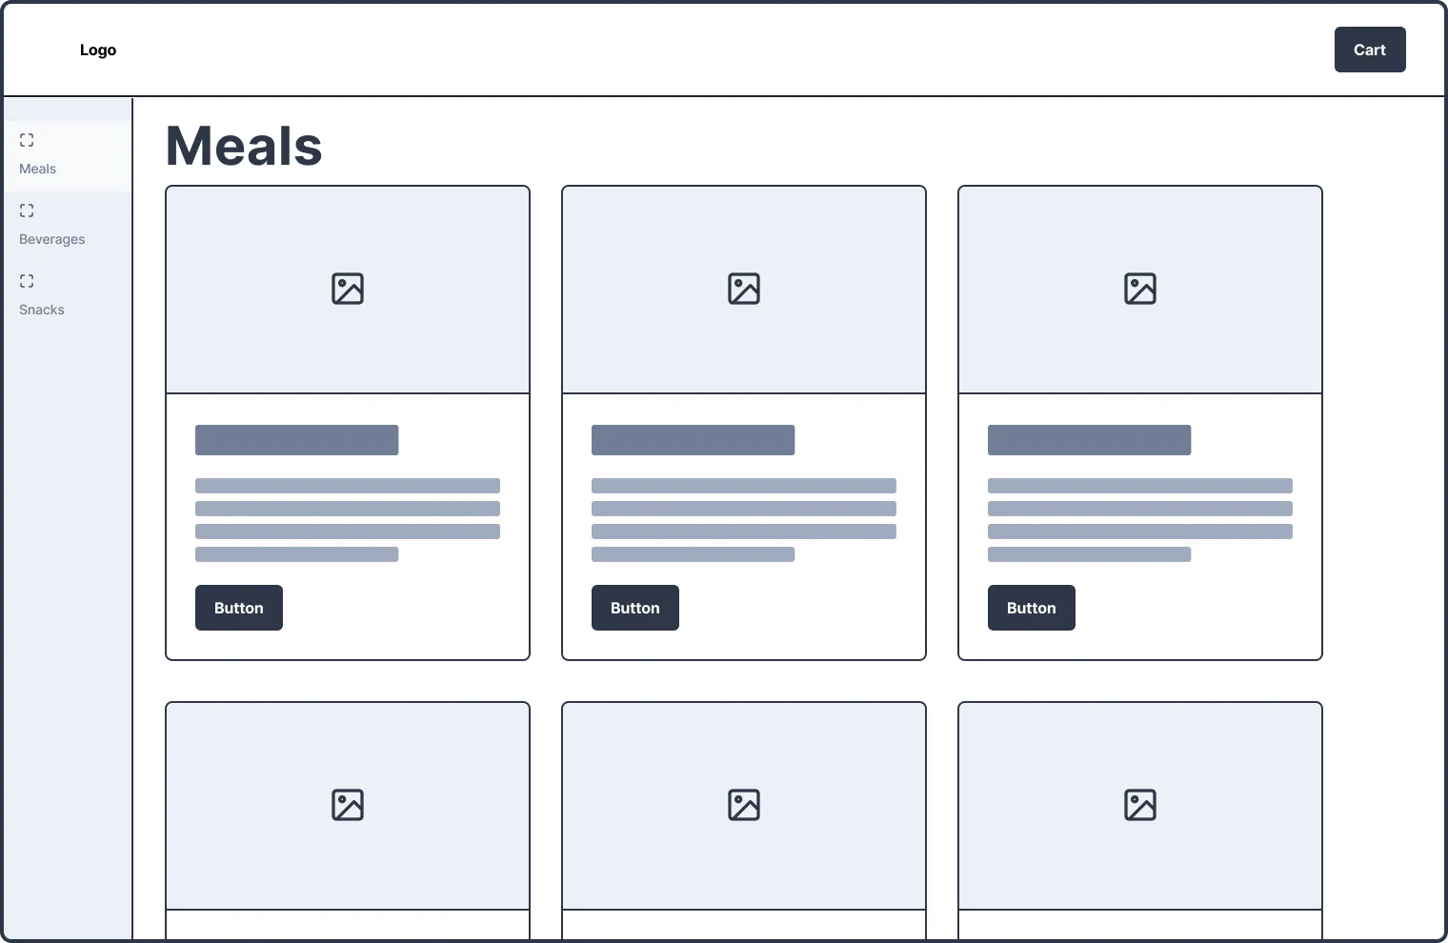Open the Cart
The image size is (1448, 943).
(x=1370, y=50)
